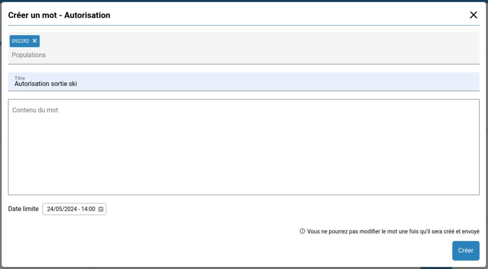Click the small Titre floating label

point(20,78)
